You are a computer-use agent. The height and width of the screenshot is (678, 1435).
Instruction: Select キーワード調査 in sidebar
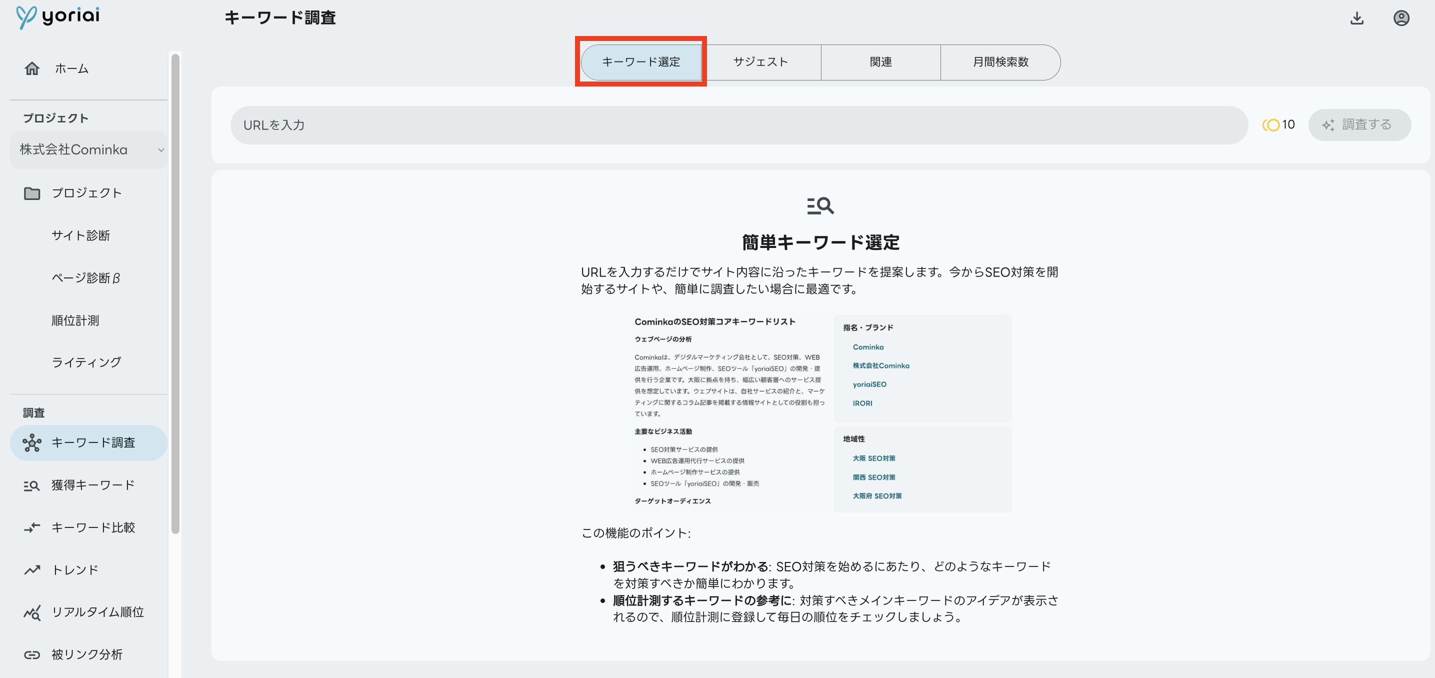click(88, 443)
